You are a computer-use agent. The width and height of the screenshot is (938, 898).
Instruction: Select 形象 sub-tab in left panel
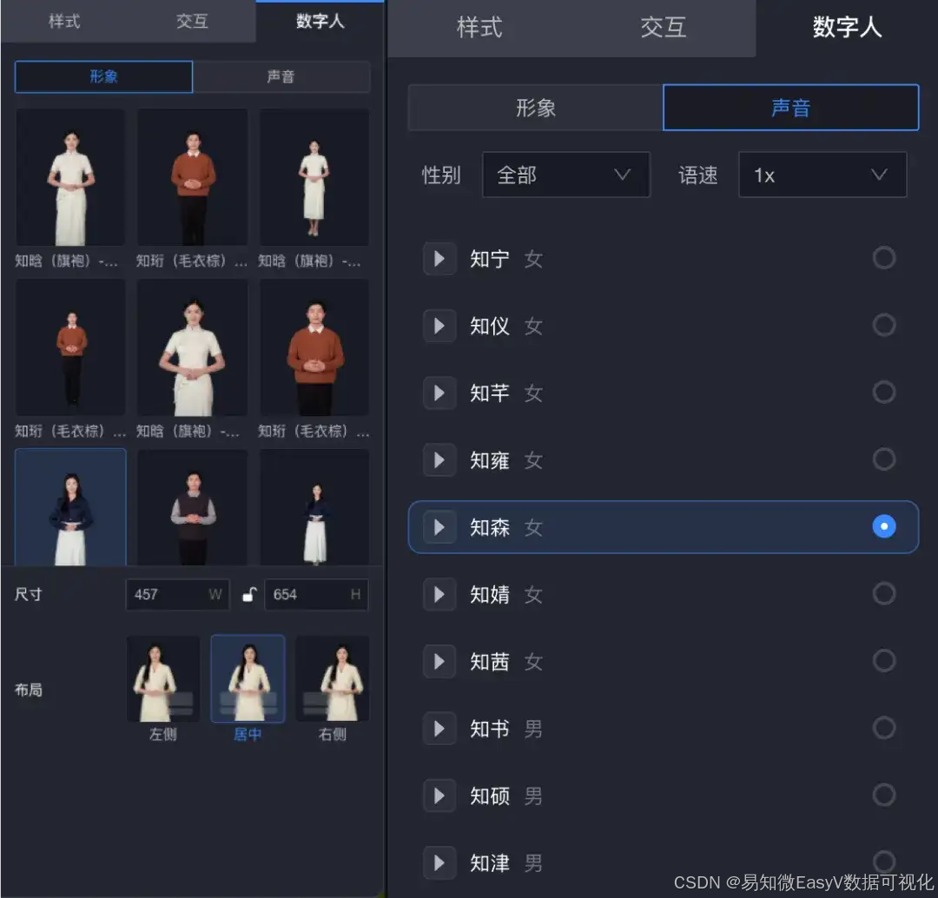coord(103,76)
